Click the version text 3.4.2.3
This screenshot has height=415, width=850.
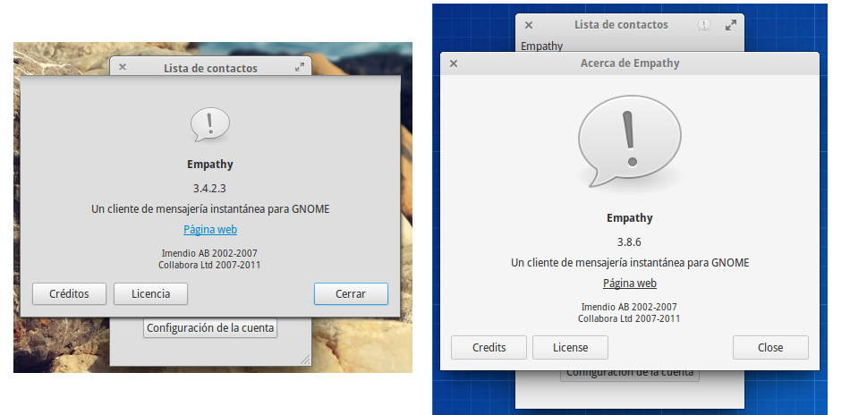click(209, 189)
